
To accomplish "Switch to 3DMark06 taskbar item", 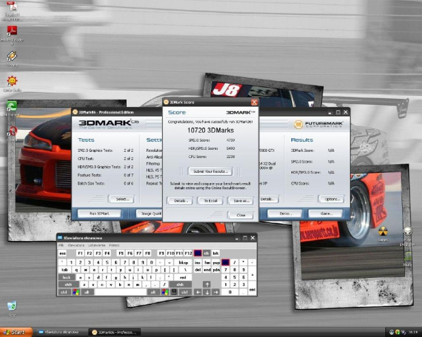I will [x=116, y=332].
